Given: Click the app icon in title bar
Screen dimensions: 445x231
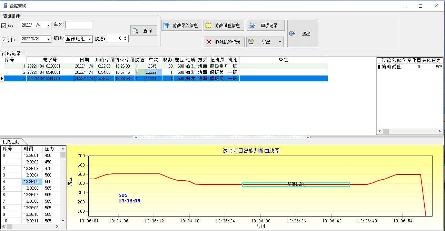Looking at the screenshot, I should click(5, 6).
